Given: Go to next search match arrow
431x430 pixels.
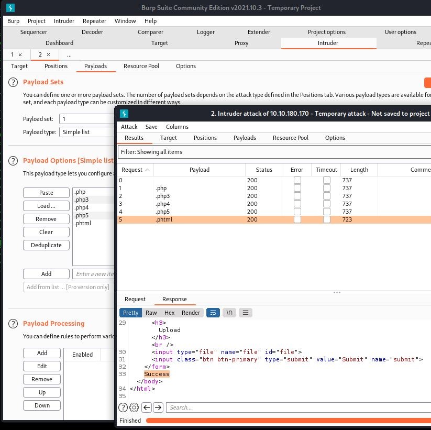Looking at the screenshot, I should click(x=158, y=407).
